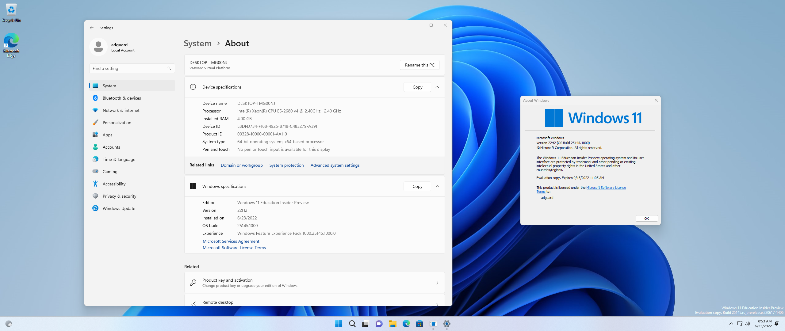Open the Microsoft Edge desktop shortcut
This screenshot has height=331, width=785.
coord(11,45)
